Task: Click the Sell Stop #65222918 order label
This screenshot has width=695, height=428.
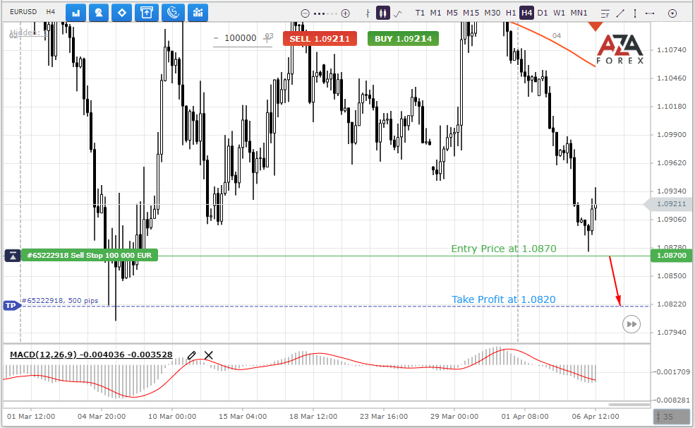Action: 90,255
